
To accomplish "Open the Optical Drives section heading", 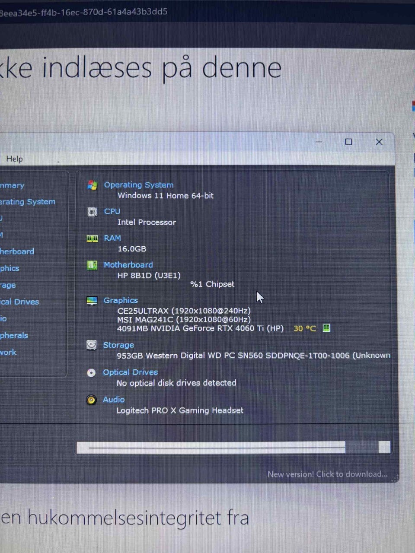I will pyautogui.click(x=130, y=372).
